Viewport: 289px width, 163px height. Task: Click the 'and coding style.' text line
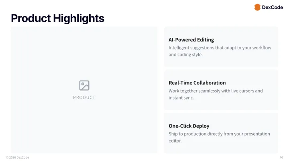(x=185, y=55)
